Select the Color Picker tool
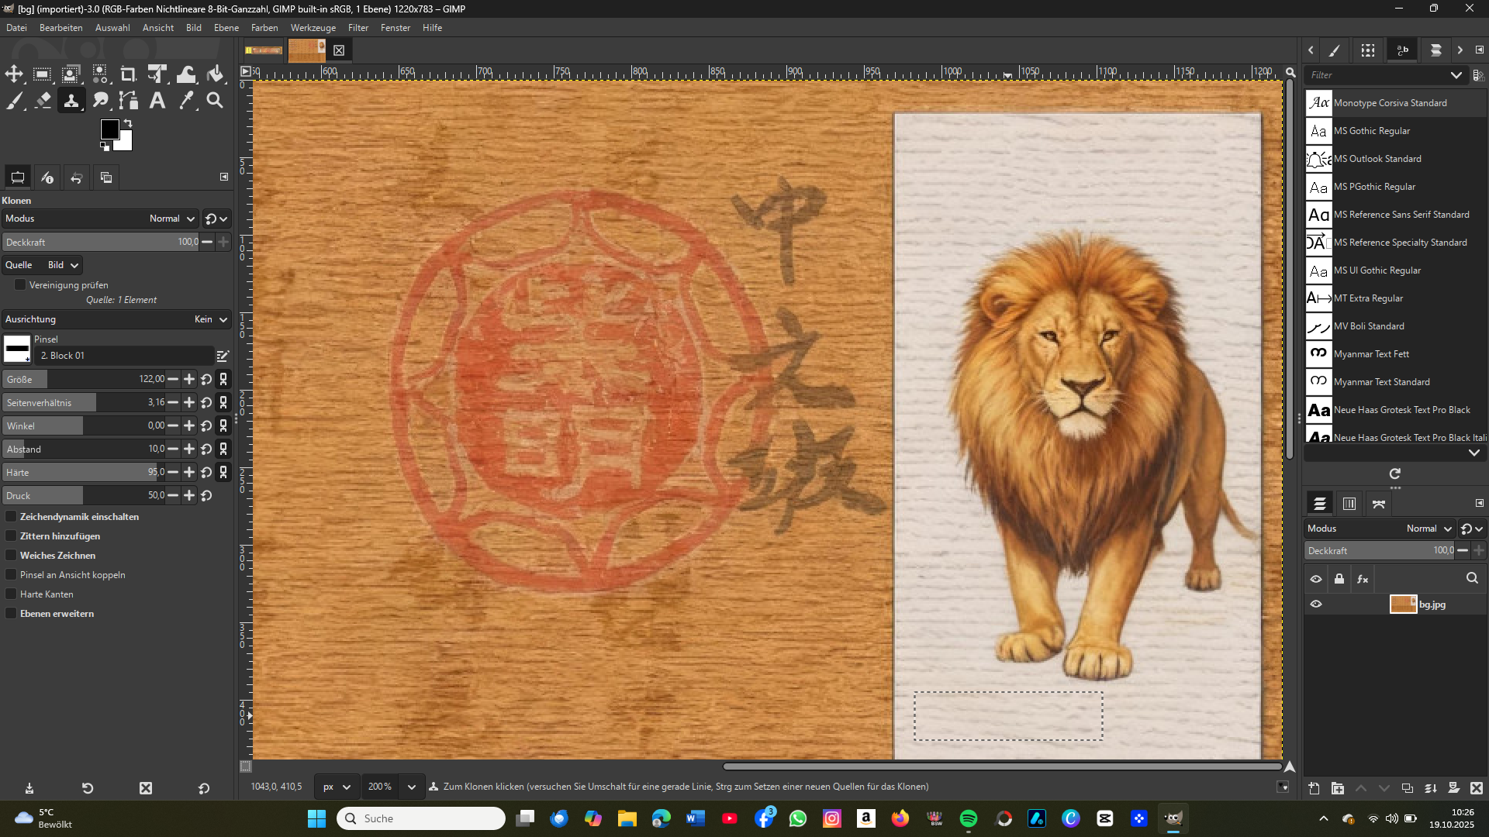 (x=186, y=100)
